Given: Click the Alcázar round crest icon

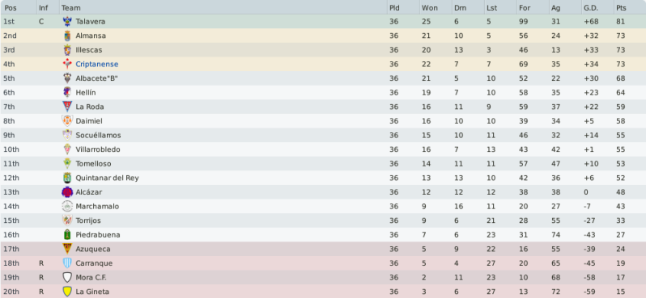Looking at the screenshot, I should (x=67, y=192).
